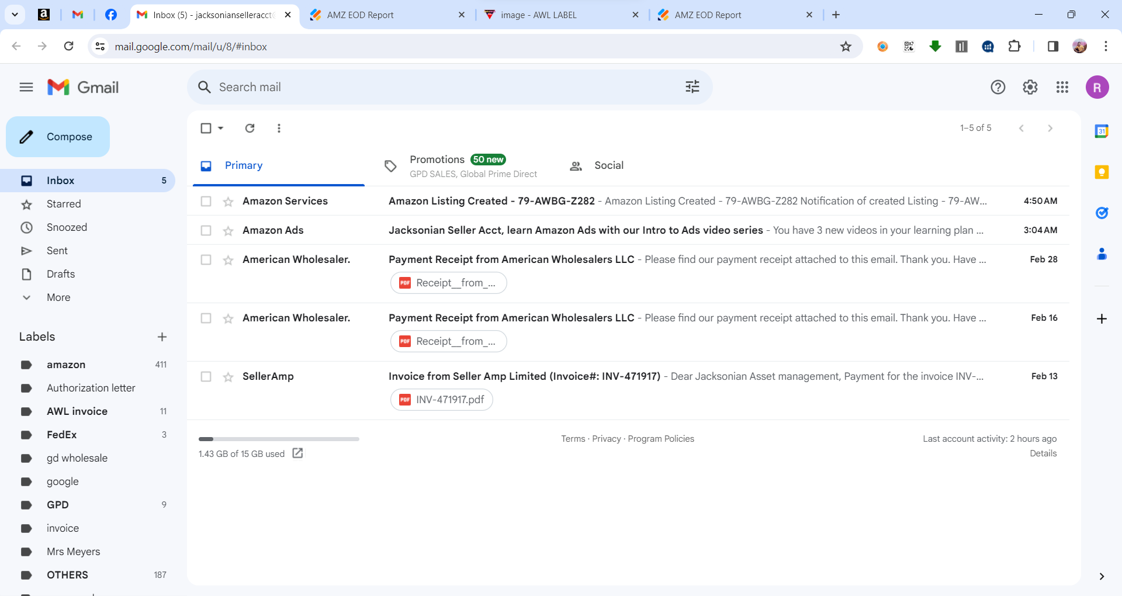Show side panel chevron at bottom right
Screen dimensions: 1122x596
click(1102, 576)
